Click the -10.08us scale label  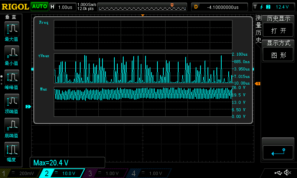coord(241,83)
